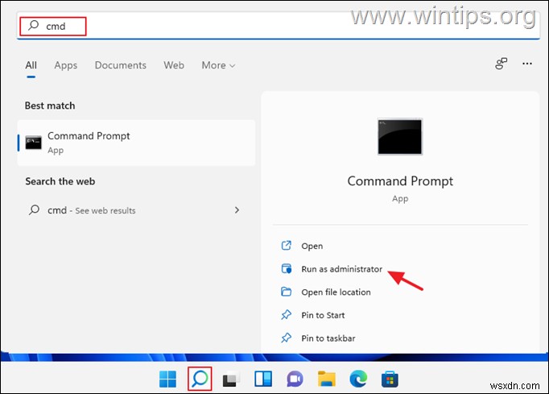The image size is (549, 394).
Task: Choose Open in the actions list
Action: click(x=312, y=246)
